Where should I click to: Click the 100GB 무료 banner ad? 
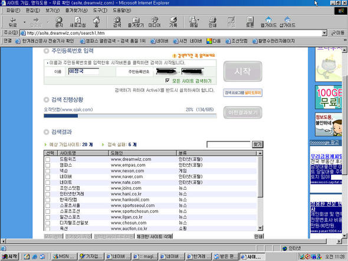click(329, 97)
